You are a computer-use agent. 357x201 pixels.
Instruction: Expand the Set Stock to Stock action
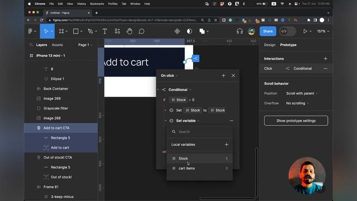(166, 110)
